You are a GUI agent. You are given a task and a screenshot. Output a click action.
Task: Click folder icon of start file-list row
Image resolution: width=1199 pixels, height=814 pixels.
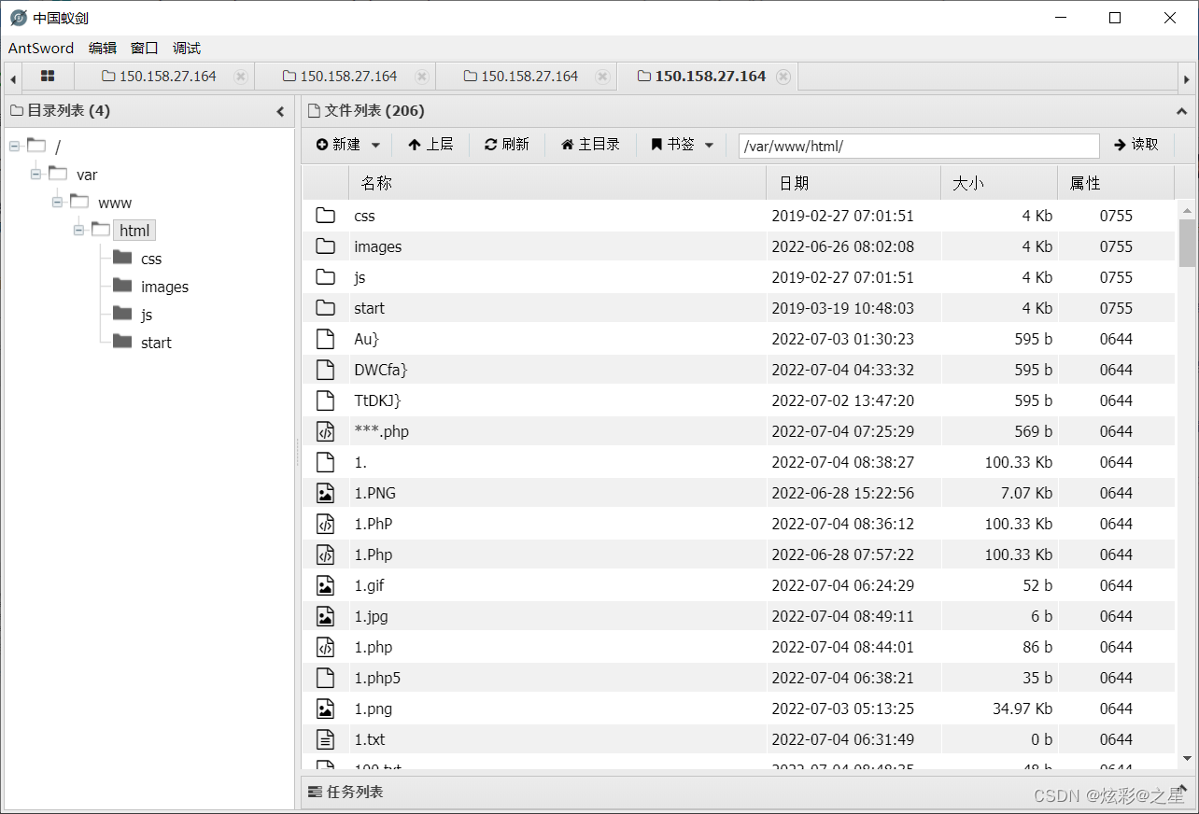pos(325,308)
